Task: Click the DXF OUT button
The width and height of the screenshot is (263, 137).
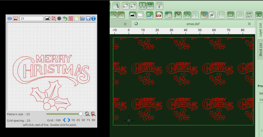Action: 249,15
